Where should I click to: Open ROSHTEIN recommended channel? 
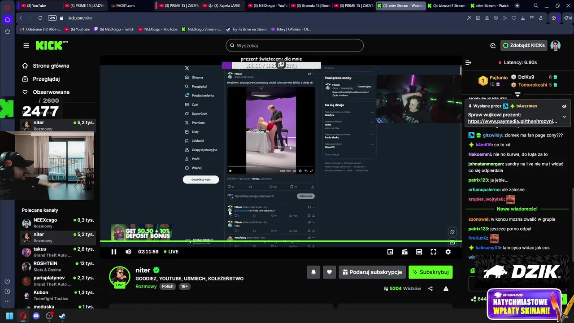[58, 266]
